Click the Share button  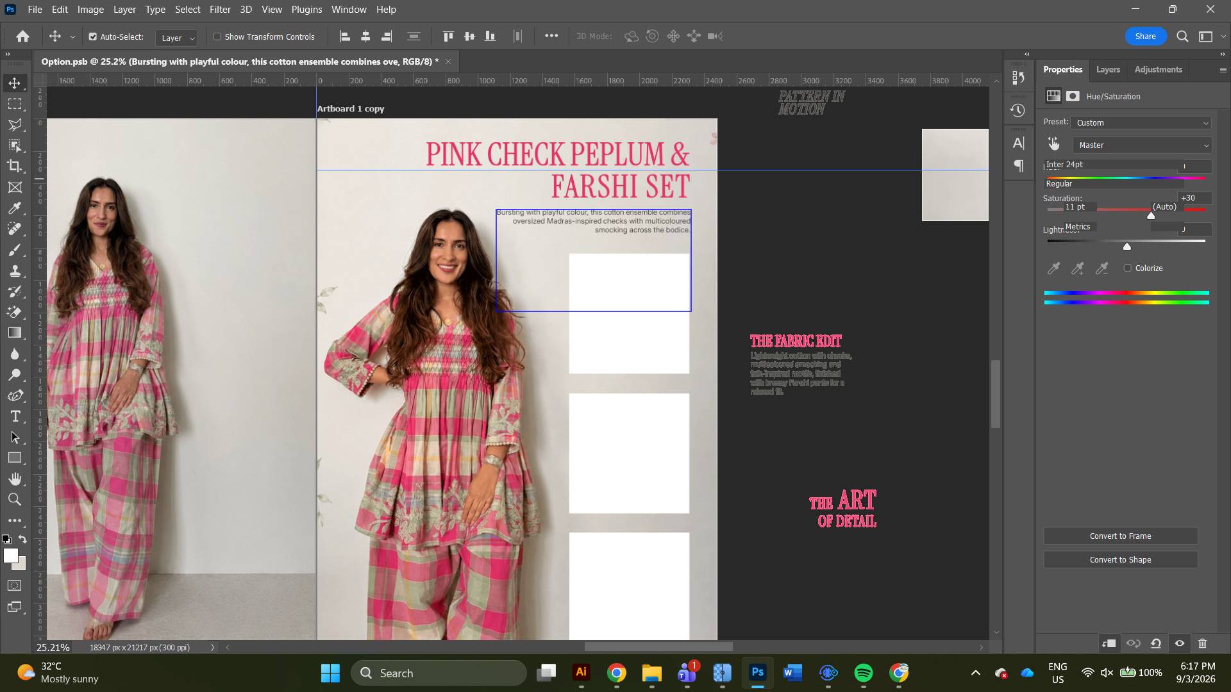1145,37
